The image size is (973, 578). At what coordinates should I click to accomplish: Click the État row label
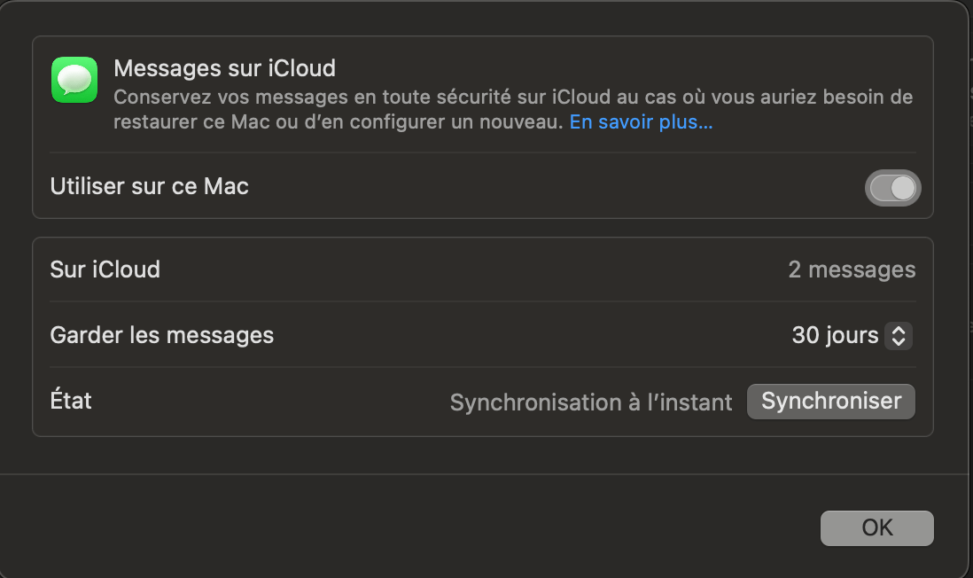71,401
